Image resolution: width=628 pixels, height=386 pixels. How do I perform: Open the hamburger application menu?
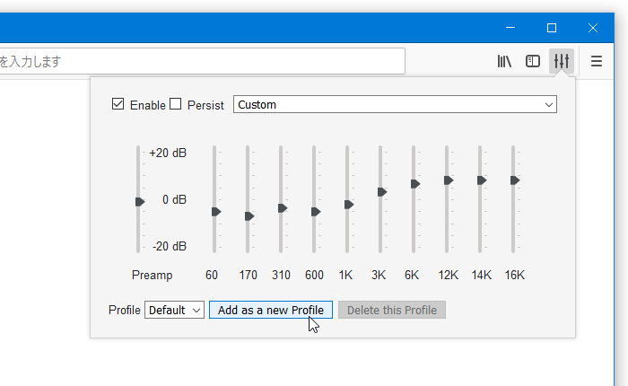click(x=597, y=61)
